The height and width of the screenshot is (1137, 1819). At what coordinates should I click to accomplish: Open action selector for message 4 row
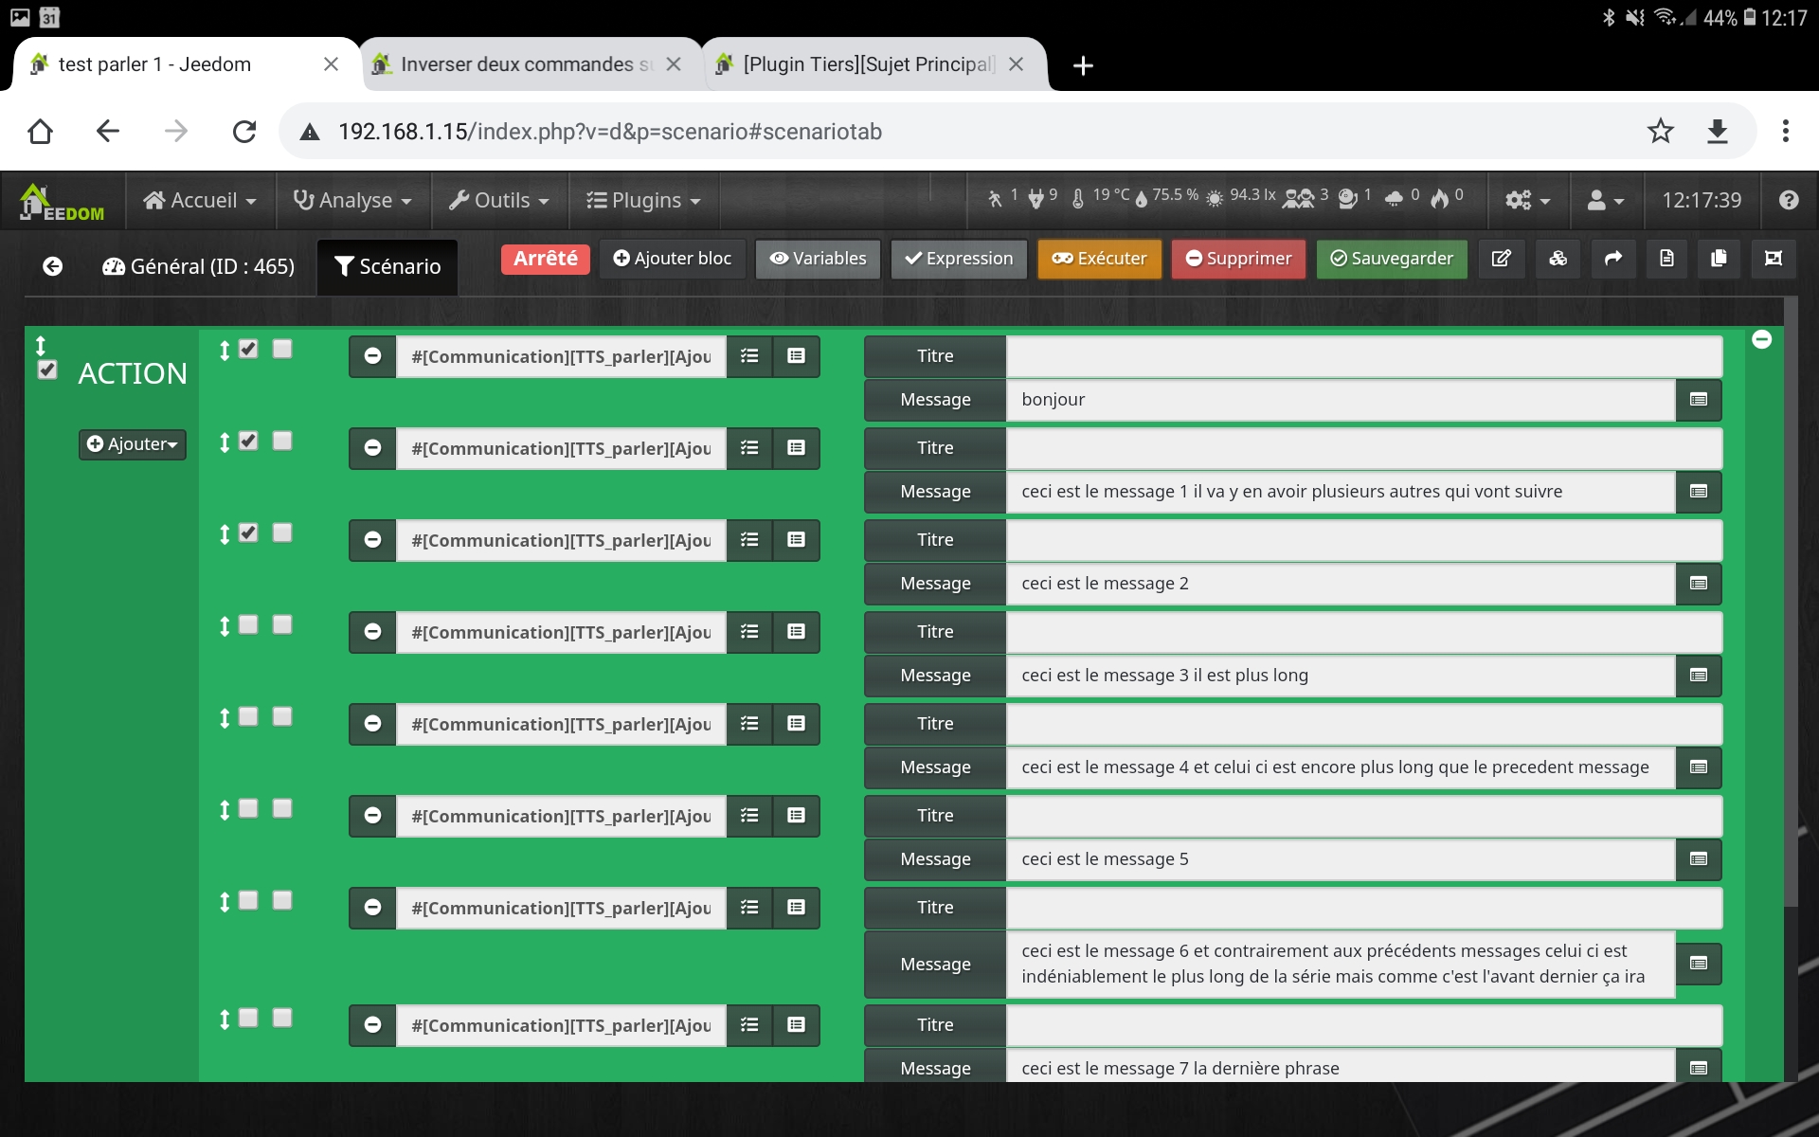click(749, 724)
